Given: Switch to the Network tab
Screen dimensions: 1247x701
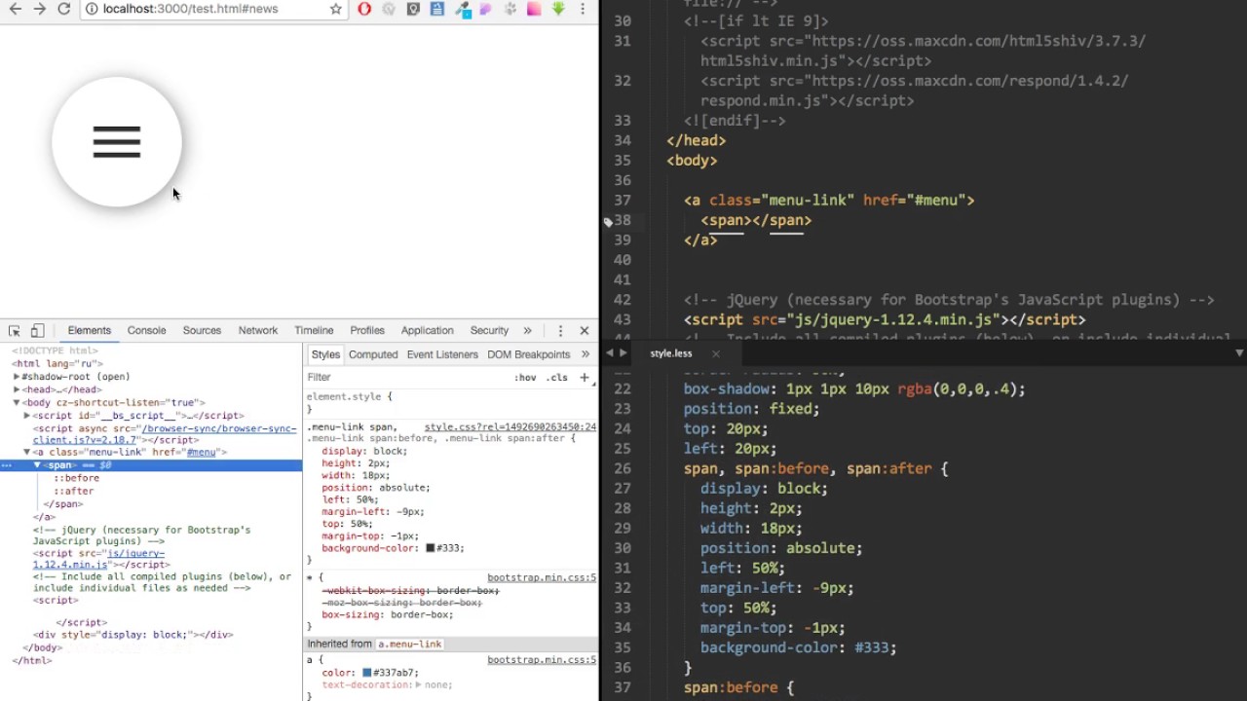Looking at the screenshot, I should pyautogui.click(x=258, y=331).
